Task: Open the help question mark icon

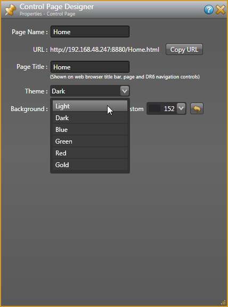Action: click(209, 10)
